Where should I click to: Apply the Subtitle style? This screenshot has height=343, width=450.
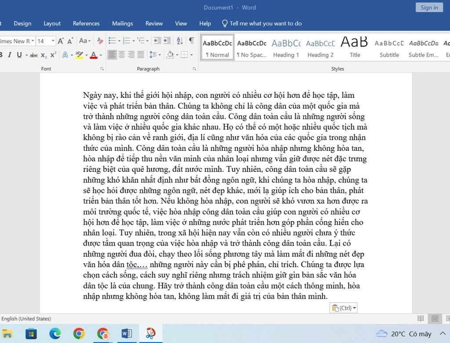pyautogui.click(x=389, y=48)
